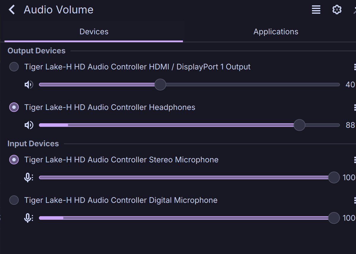
Task: Open audio settings gear icon
Action: [337, 10]
